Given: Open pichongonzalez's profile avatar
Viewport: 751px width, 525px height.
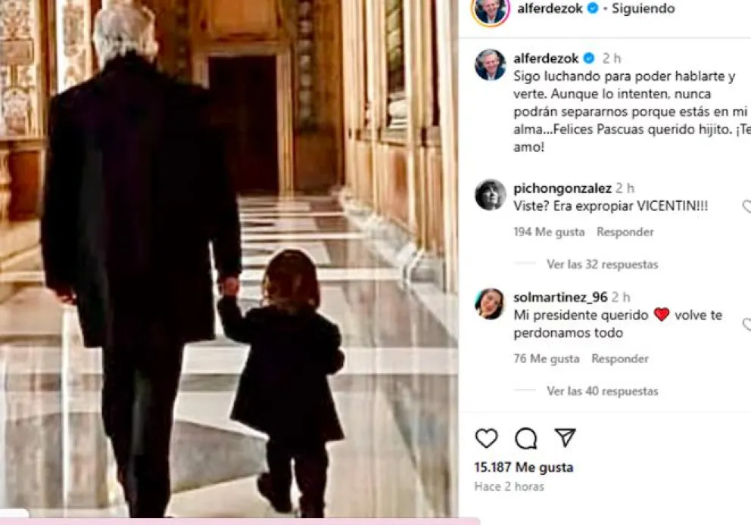Looking at the screenshot, I should [x=491, y=194].
